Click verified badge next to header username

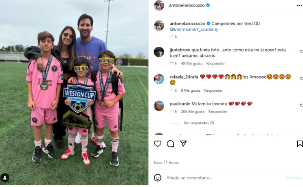pyautogui.click(x=208, y=5)
